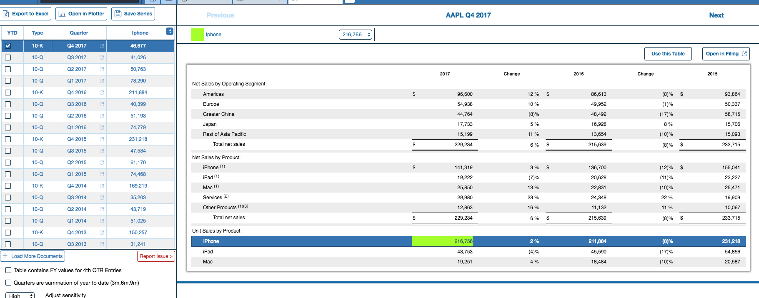Screen dimensions: 759x298
Task: Click the Use this Table button
Action: pos(668,54)
